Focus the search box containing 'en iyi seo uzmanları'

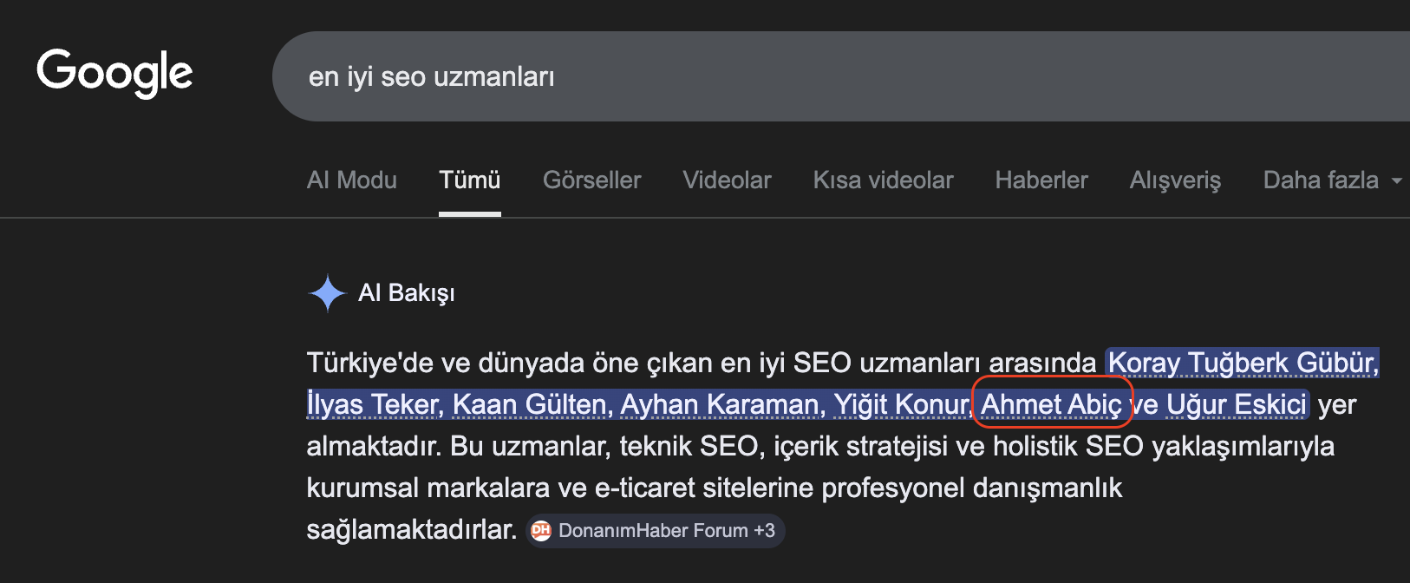pos(780,76)
